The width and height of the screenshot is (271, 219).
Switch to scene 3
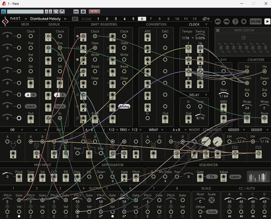pos(116,19)
